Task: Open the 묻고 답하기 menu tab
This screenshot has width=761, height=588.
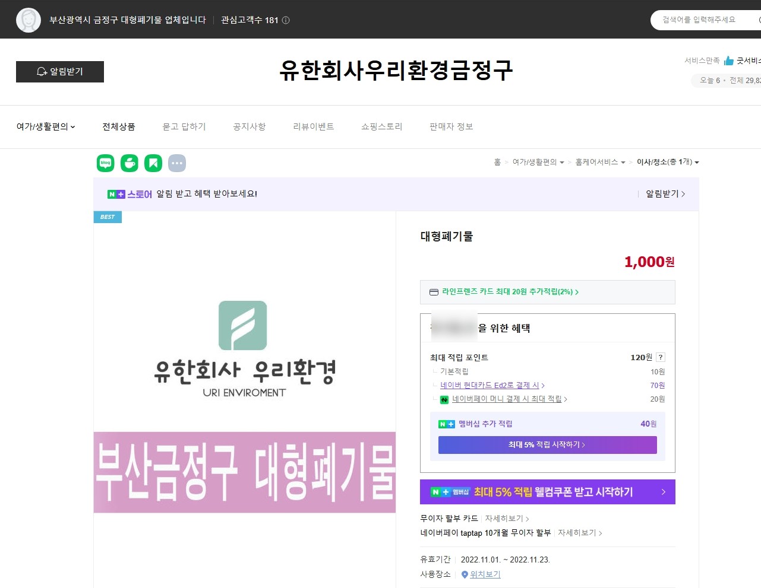Action: tap(184, 126)
